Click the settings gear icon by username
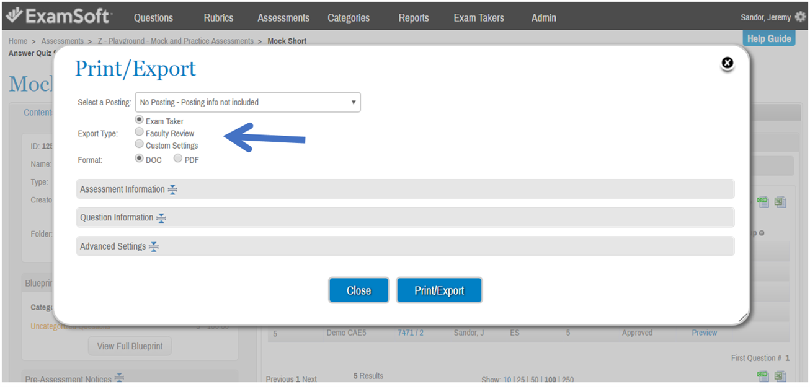Image resolution: width=810 pixels, height=387 pixels. (800, 17)
